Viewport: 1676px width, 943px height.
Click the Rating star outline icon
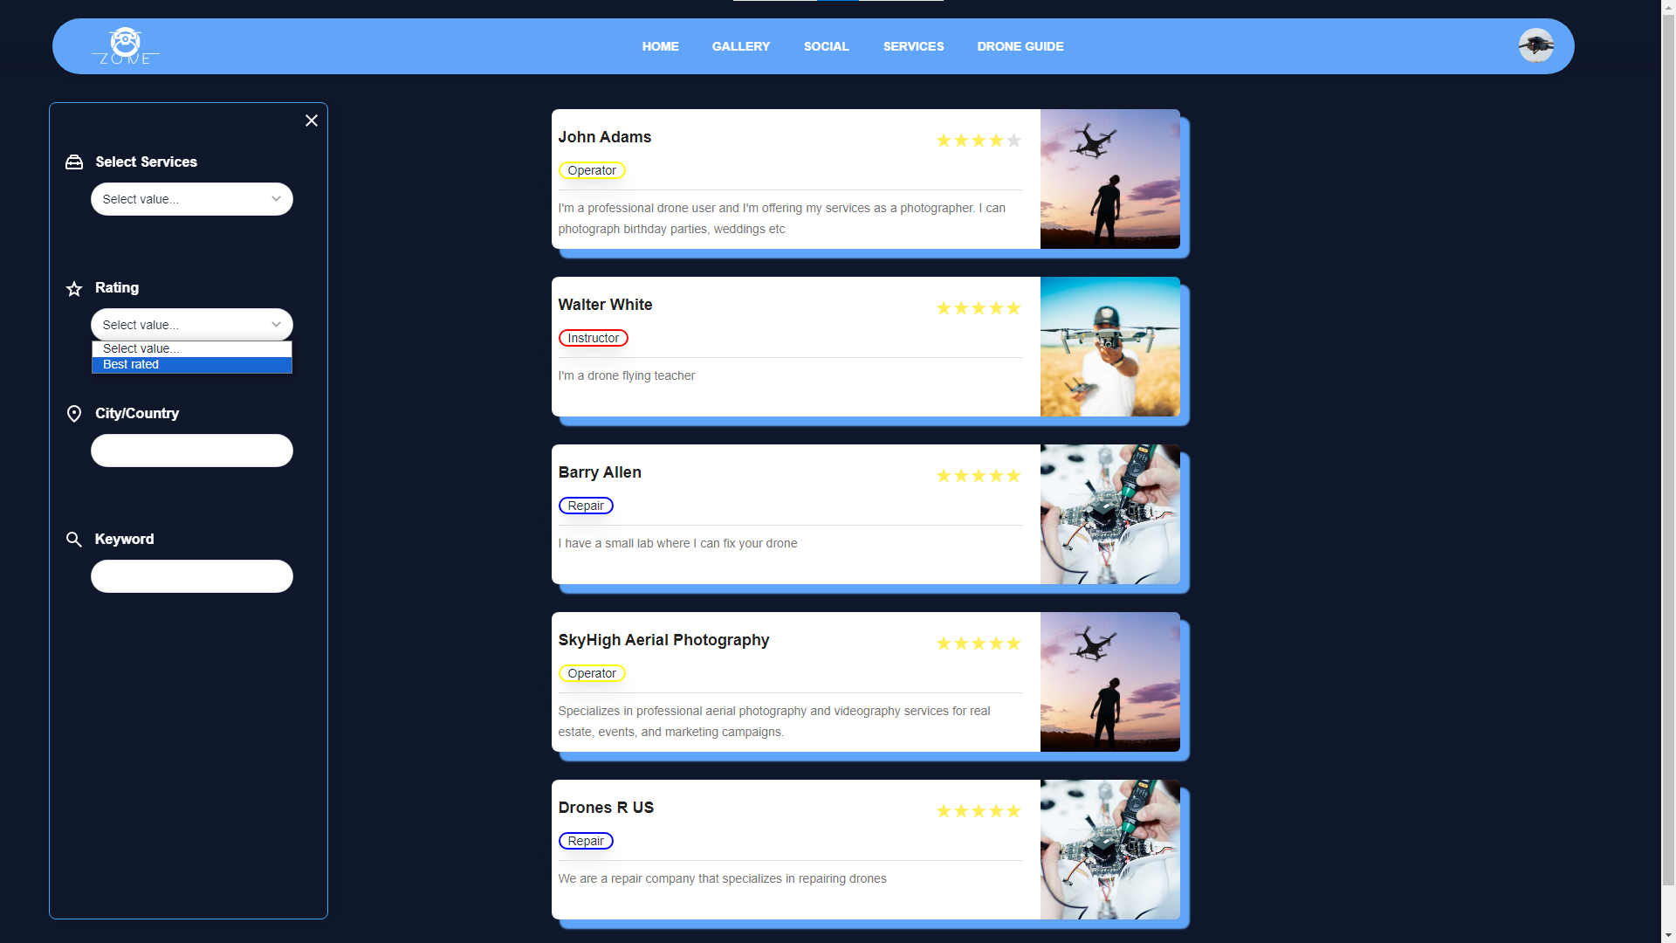[74, 289]
